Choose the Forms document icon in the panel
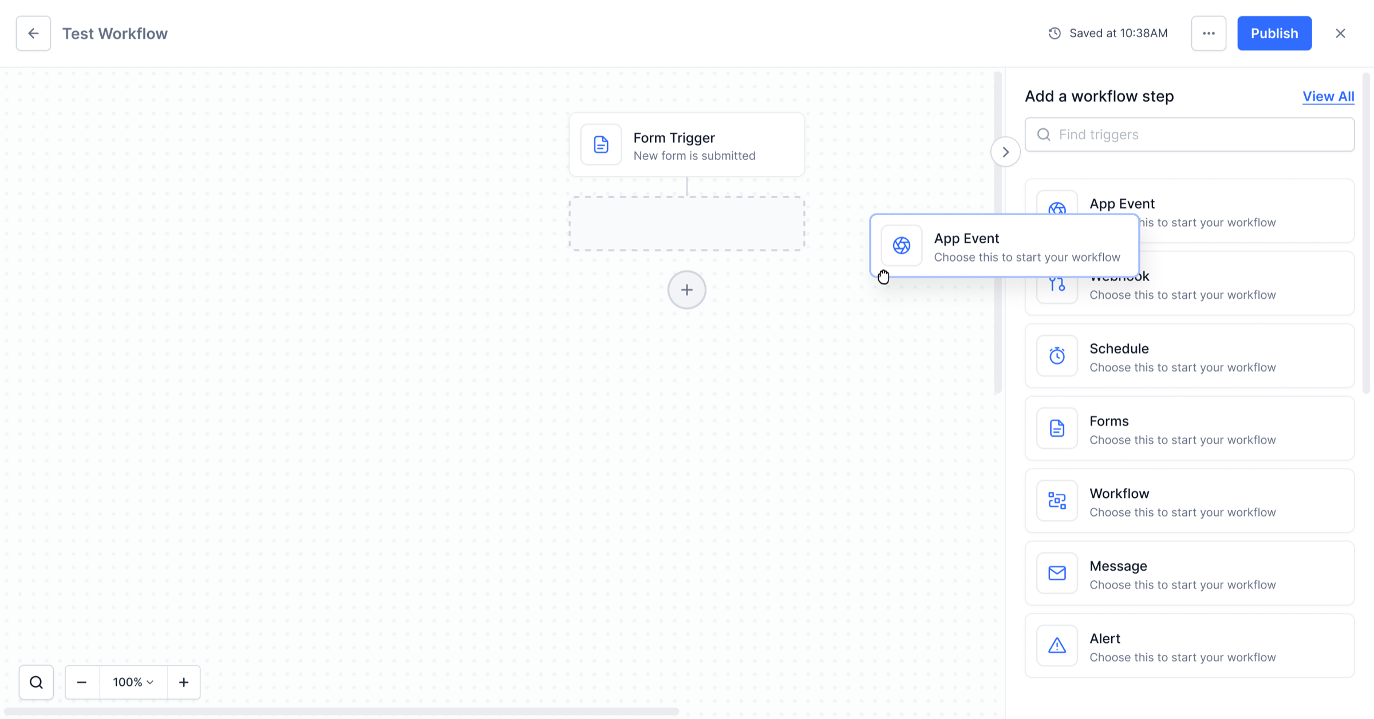The height and width of the screenshot is (719, 1374). coord(1057,428)
